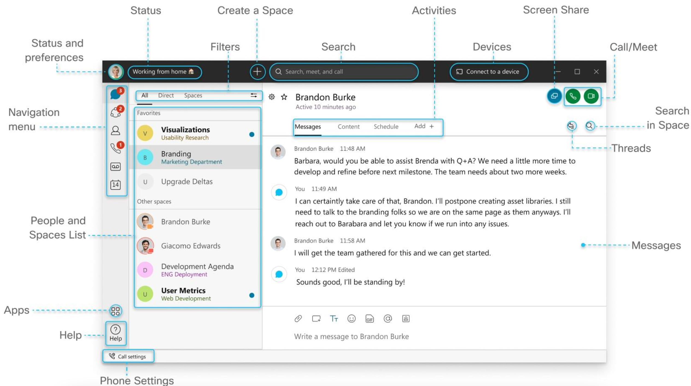
Task: Click the unread dot on User Metrics
Action: point(252,295)
